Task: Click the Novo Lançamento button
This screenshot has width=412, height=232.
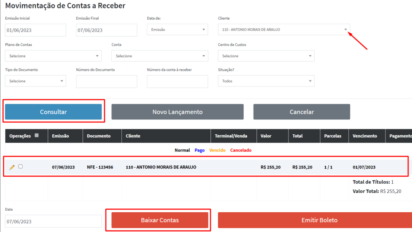Action: coord(177,112)
